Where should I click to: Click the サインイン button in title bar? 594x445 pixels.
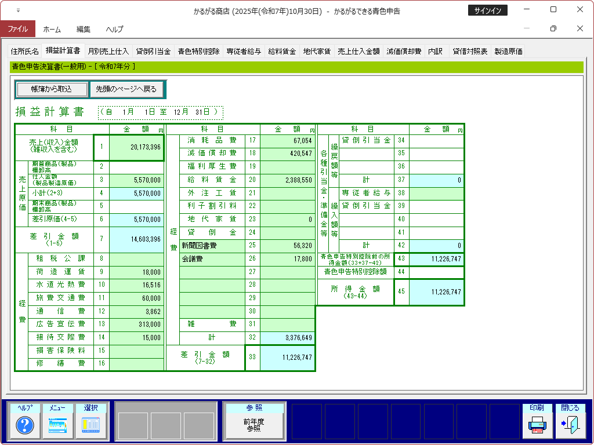click(487, 10)
